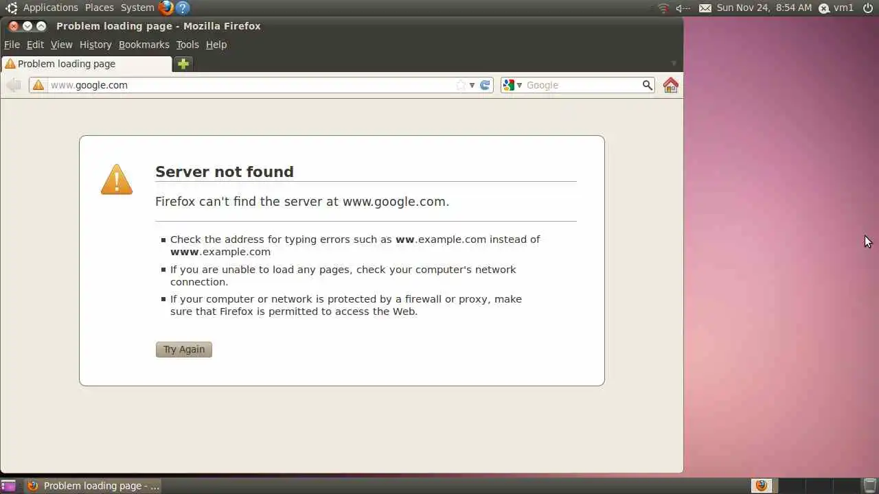This screenshot has width=879, height=494.
Task: Click the 'Server not found' heading
Action: click(x=225, y=172)
